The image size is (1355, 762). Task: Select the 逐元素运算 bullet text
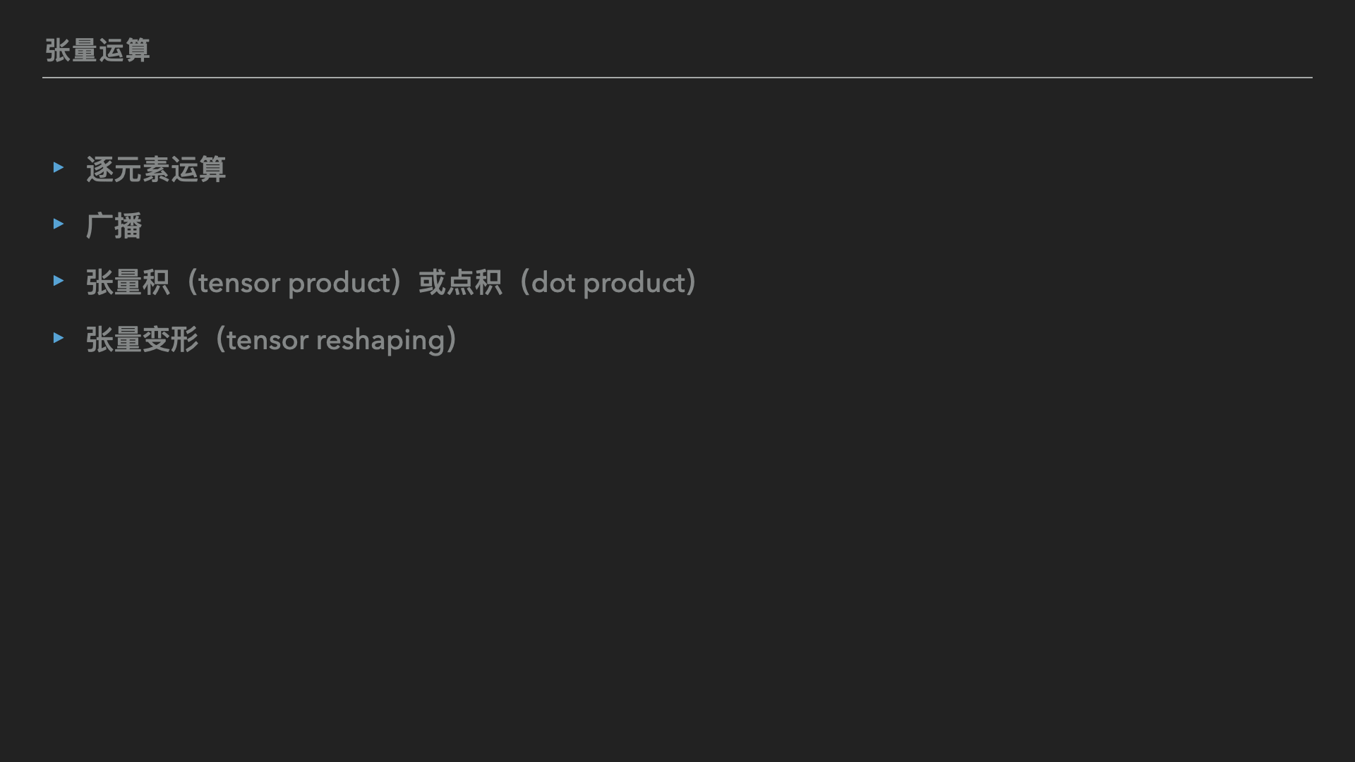156,169
